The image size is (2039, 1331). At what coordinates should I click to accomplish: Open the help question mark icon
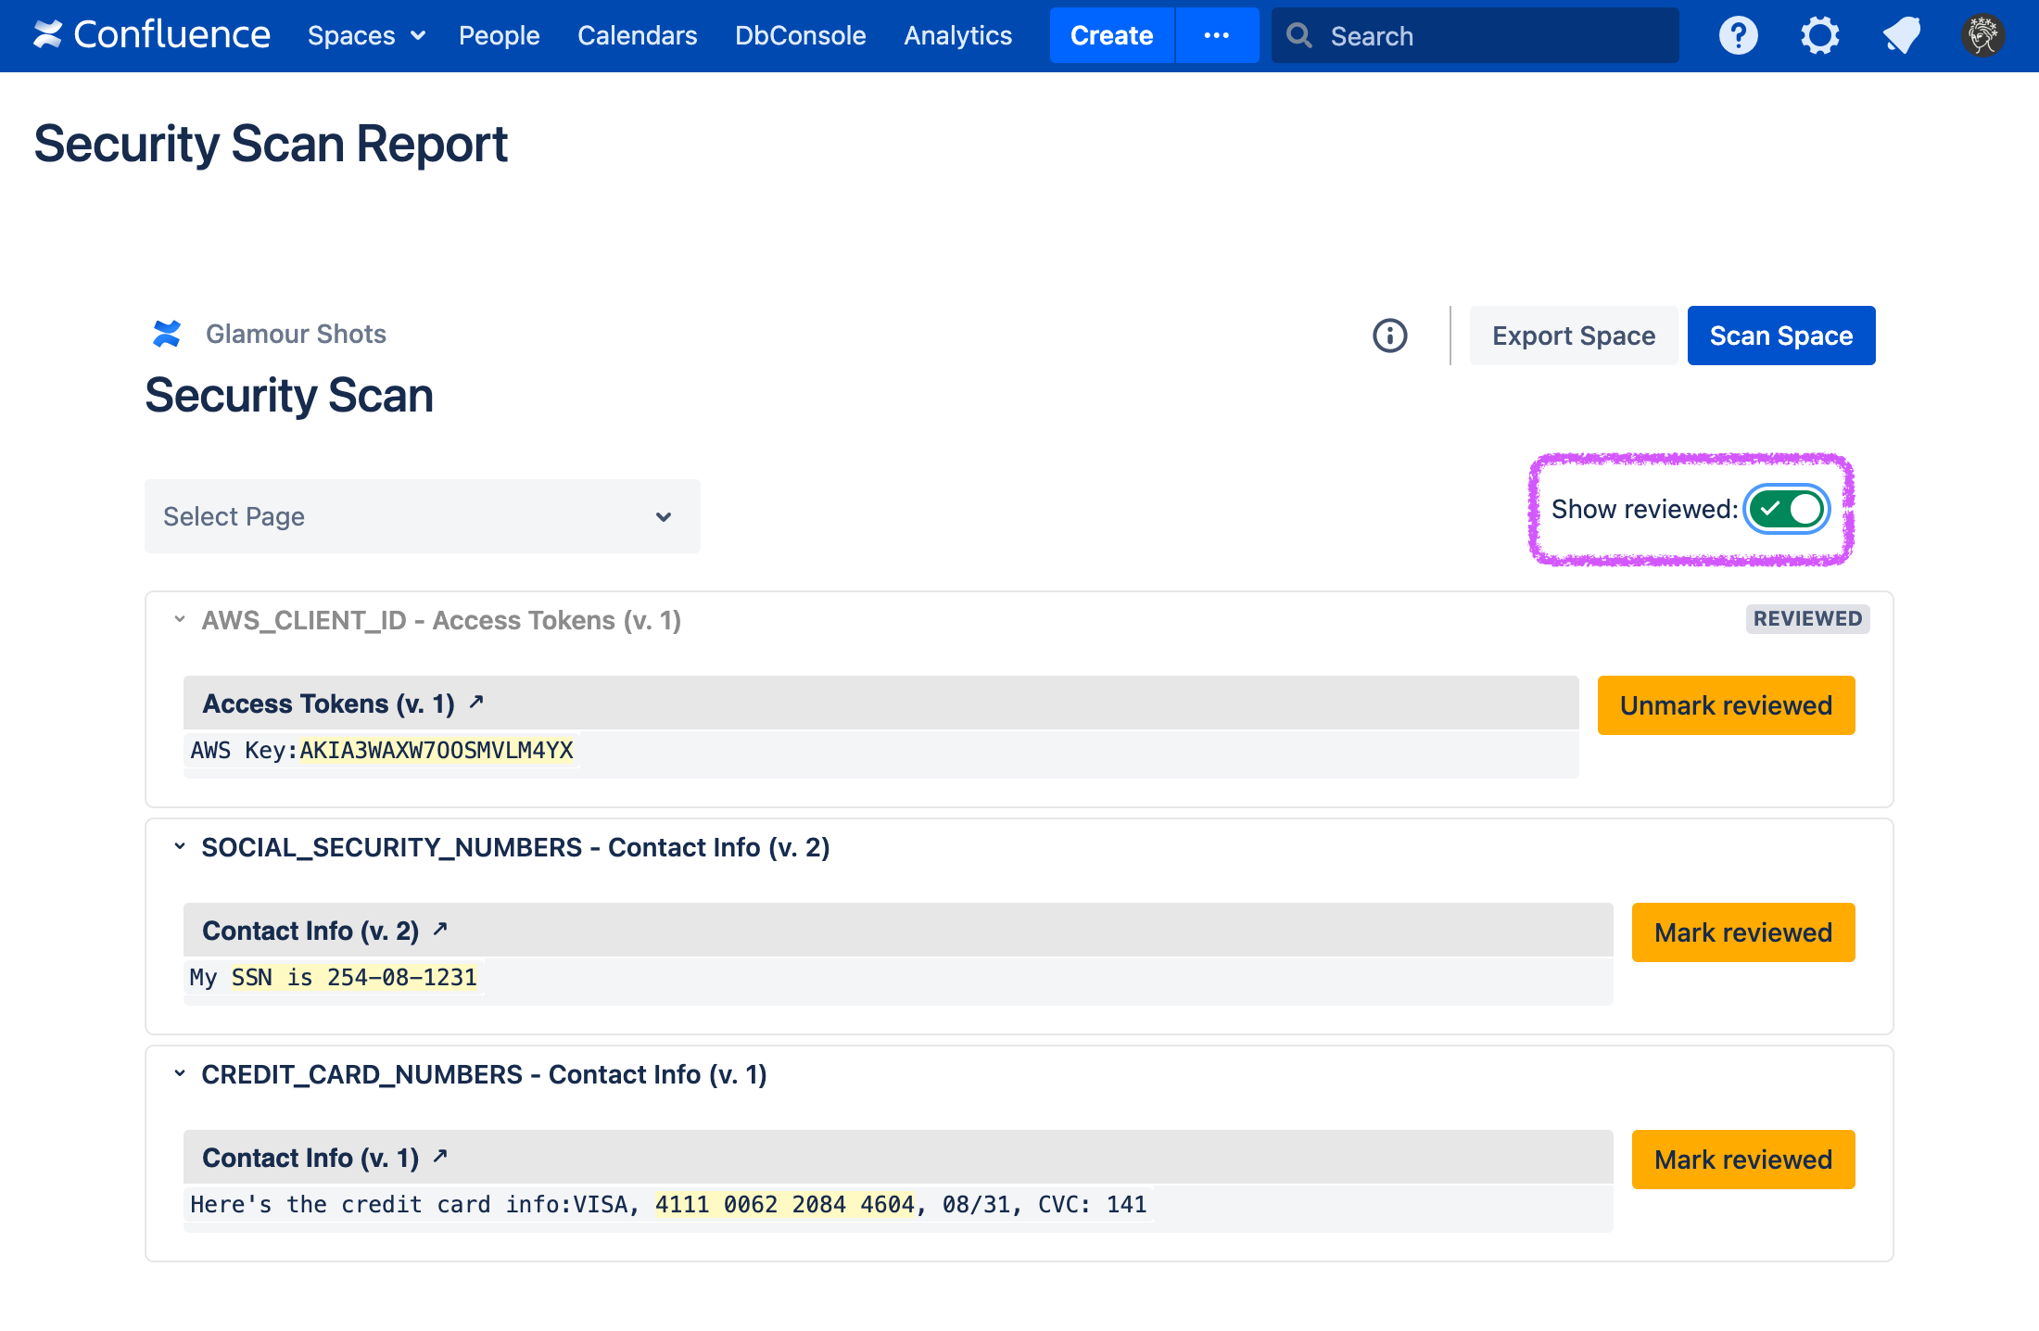1738,35
